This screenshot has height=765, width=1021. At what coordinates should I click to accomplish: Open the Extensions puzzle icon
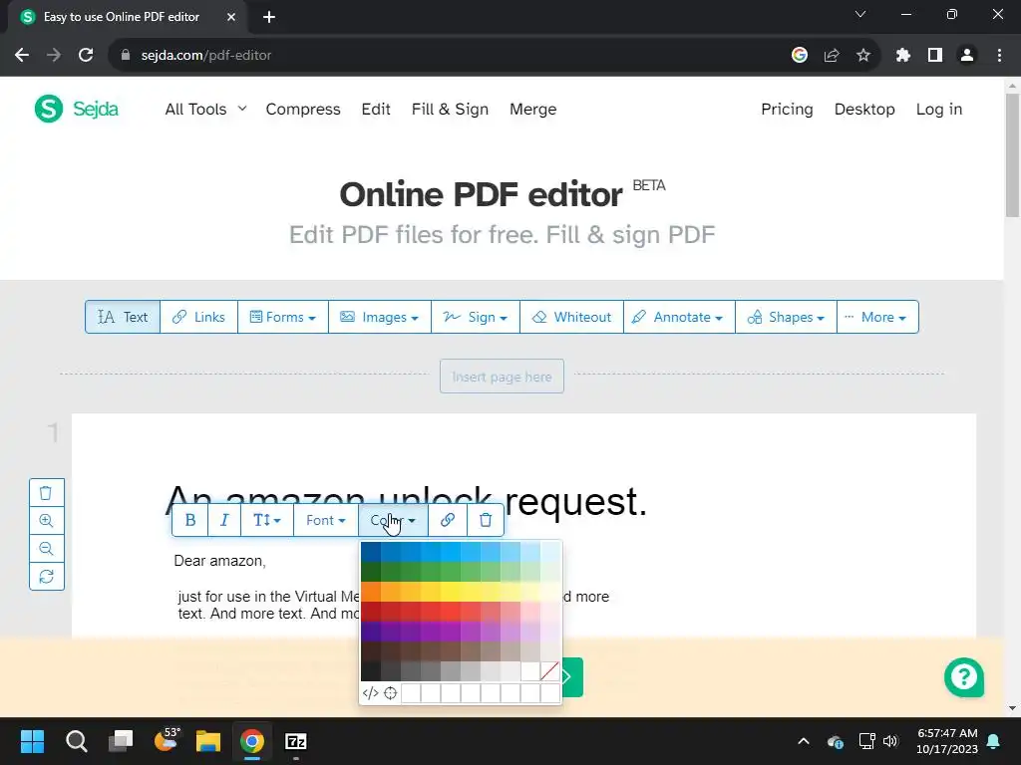pos(902,56)
